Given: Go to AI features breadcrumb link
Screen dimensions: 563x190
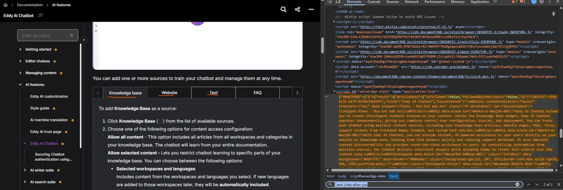Looking at the screenshot, I should 61,5.
